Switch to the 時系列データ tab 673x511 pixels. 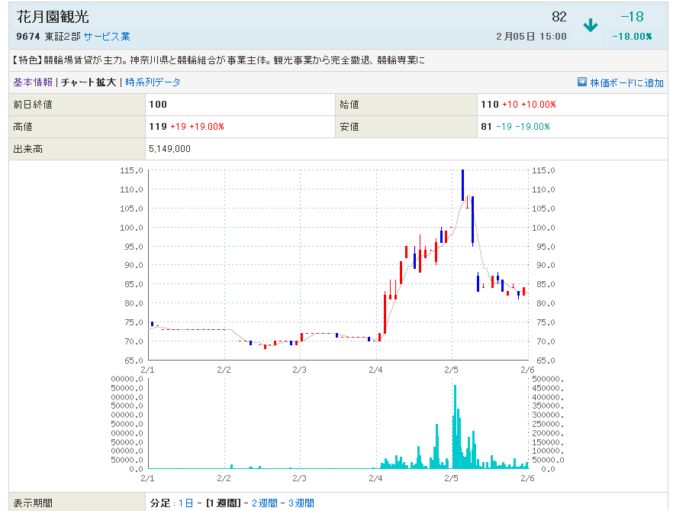pyautogui.click(x=153, y=82)
